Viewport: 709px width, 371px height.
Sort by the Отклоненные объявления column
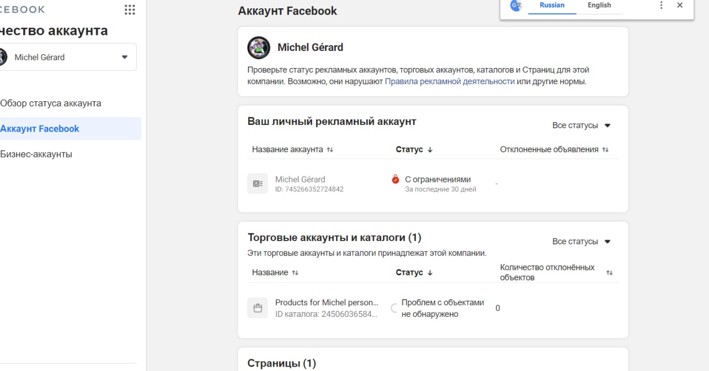click(x=554, y=149)
